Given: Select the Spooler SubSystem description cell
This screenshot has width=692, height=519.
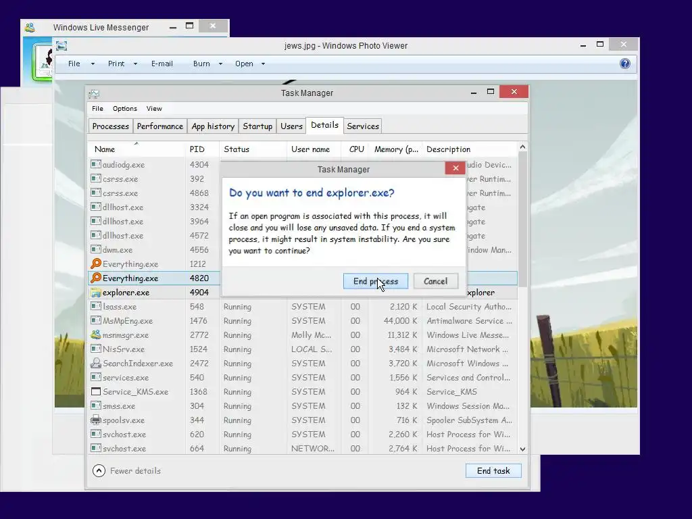Looking at the screenshot, I should [469, 420].
